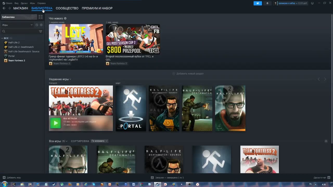Open Half-Life 2: Deathmatch recent cover
Viewport: 333px width, 187px height.
click(x=197, y=108)
